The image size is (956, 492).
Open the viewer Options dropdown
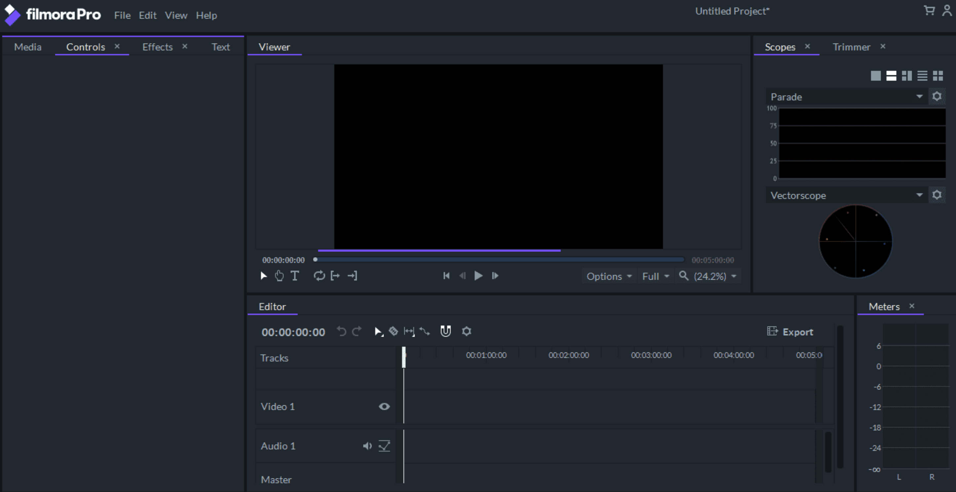click(609, 276)
